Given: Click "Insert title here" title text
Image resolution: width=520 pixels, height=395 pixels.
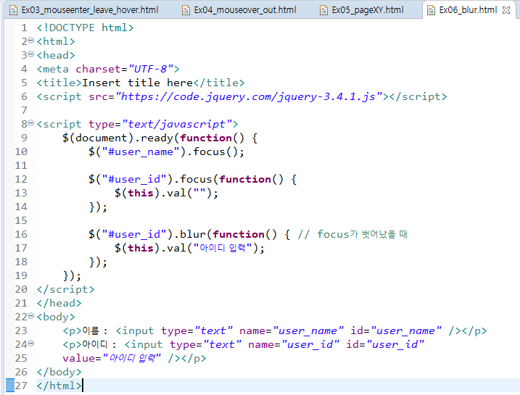Looking at the screenshot, I should pos(138,83).
